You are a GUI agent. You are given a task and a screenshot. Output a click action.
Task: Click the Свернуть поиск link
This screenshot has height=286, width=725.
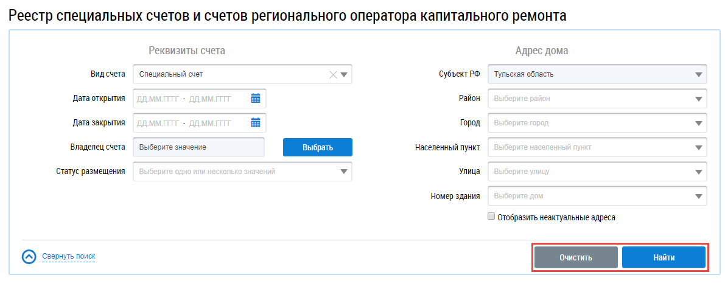pyautogui.click(x=68, y=257)
